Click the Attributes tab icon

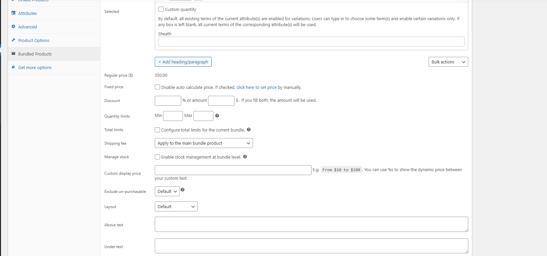[x=14, y=13]
